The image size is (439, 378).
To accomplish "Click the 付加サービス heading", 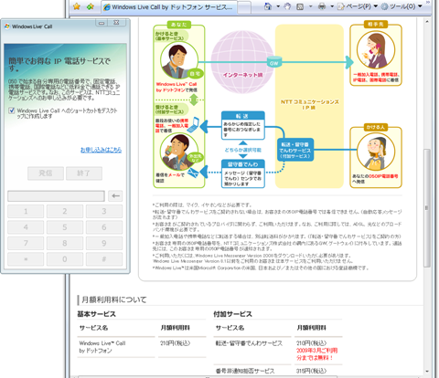I will coord(232,314).
